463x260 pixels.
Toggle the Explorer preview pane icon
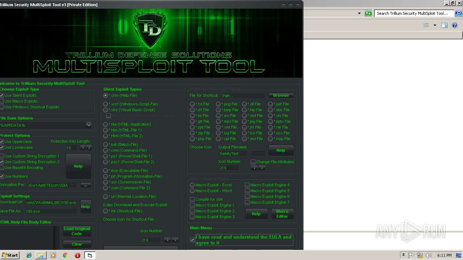tap(445, 25)
